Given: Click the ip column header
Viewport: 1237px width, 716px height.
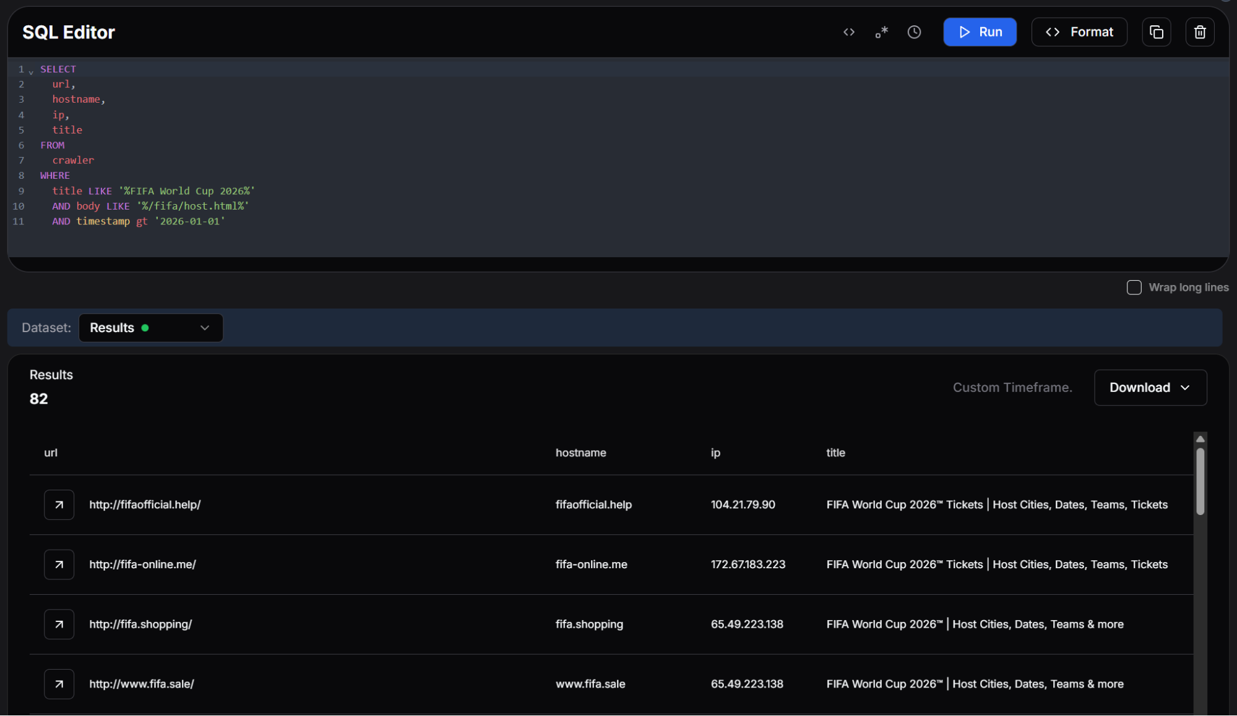Looking at the screenshot, I should point(715,453).
